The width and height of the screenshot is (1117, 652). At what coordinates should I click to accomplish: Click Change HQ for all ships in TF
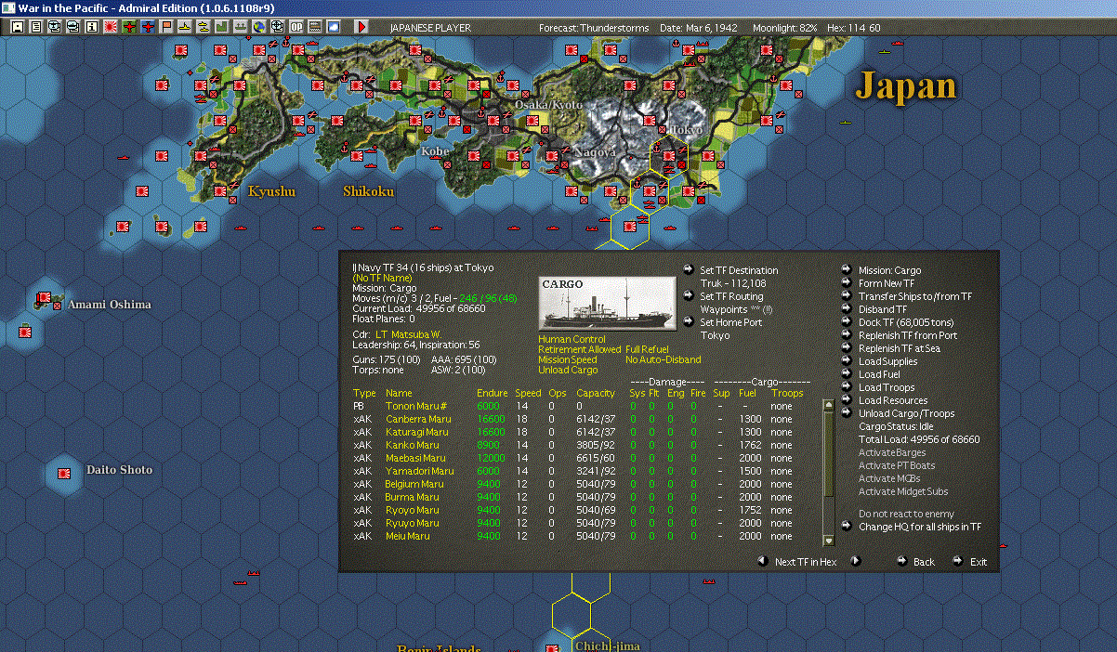[919, 527]
